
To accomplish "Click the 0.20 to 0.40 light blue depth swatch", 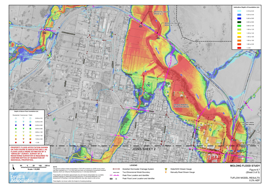I will click(x=239, y=15).
